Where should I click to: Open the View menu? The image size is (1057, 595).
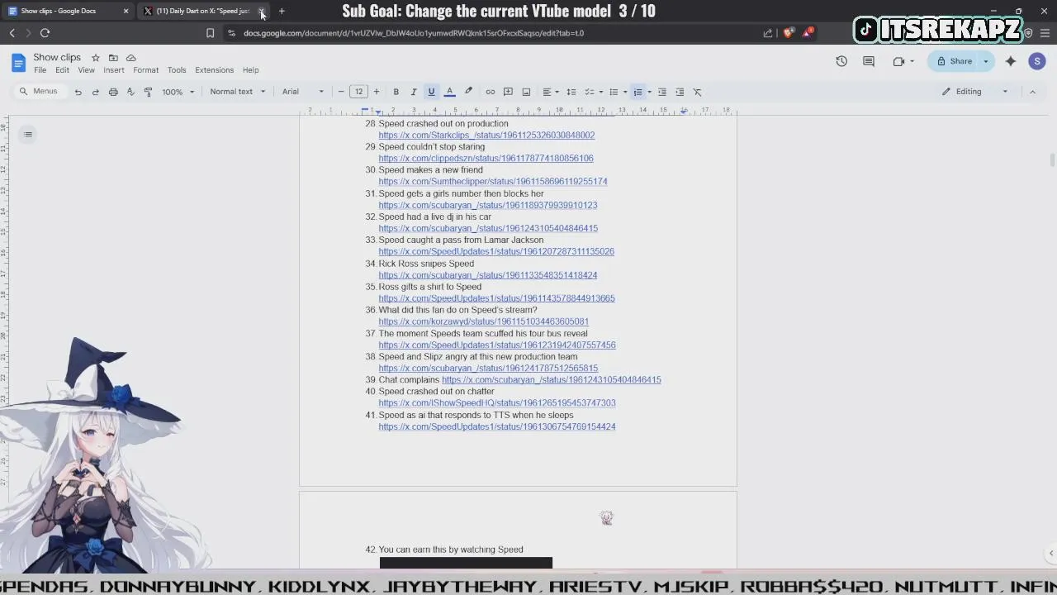tap(86, 70)
